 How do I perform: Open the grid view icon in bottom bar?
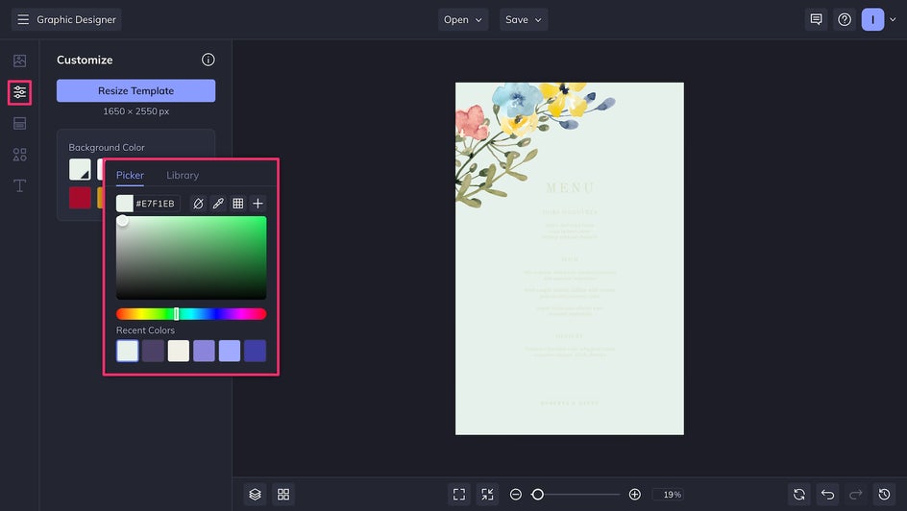tap(283, 495)
